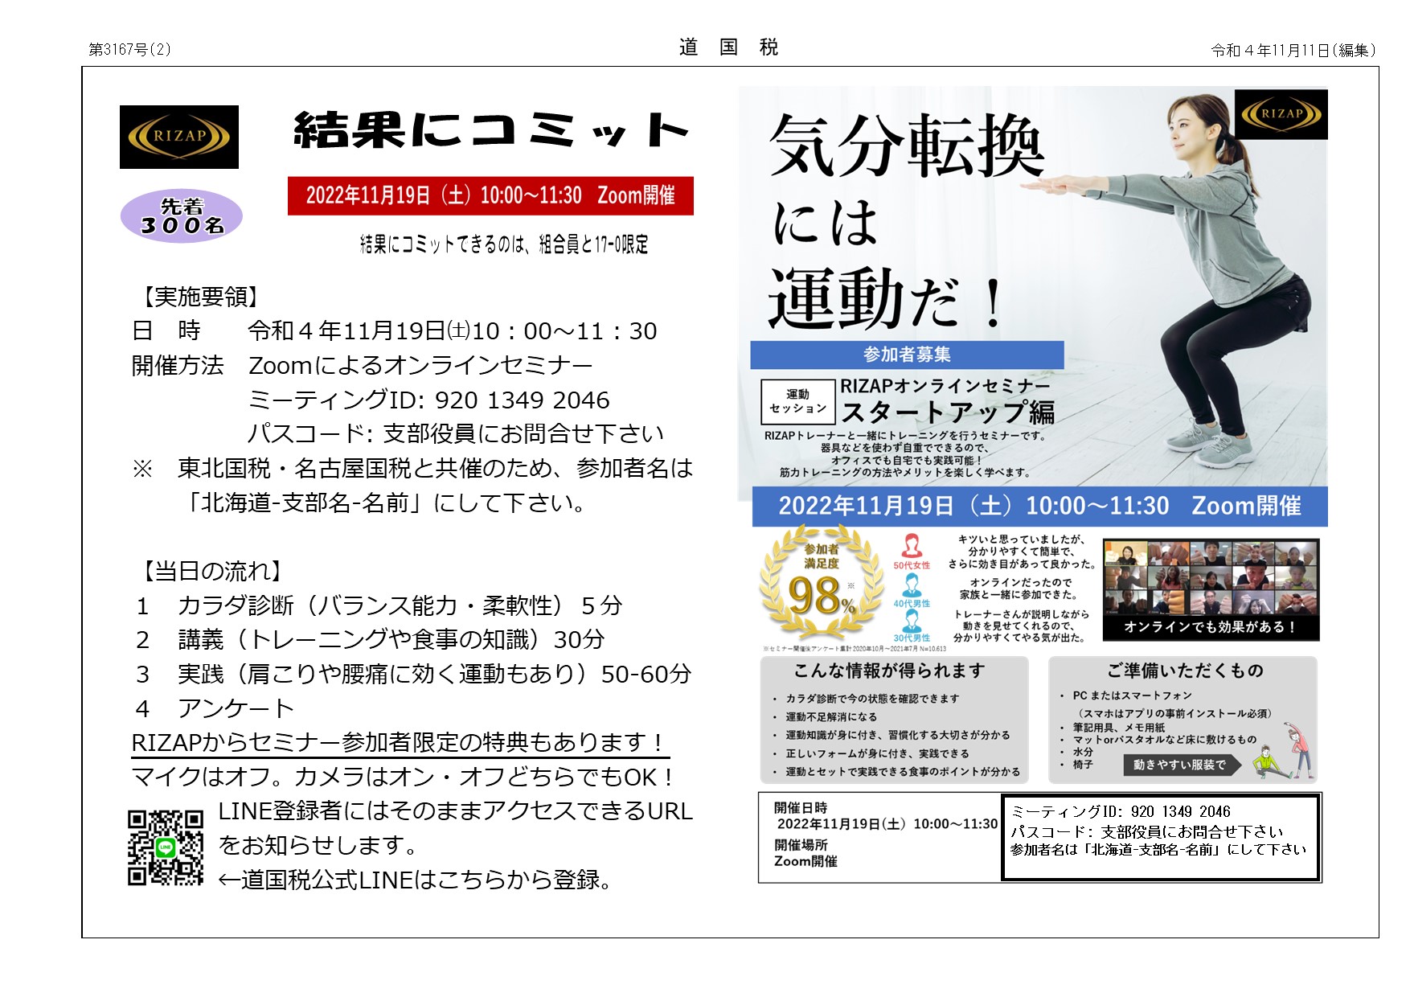Viewport: 1410px width, 997px height.
Task: Click the 運動セッション boxed label
Action: point(797,401)
